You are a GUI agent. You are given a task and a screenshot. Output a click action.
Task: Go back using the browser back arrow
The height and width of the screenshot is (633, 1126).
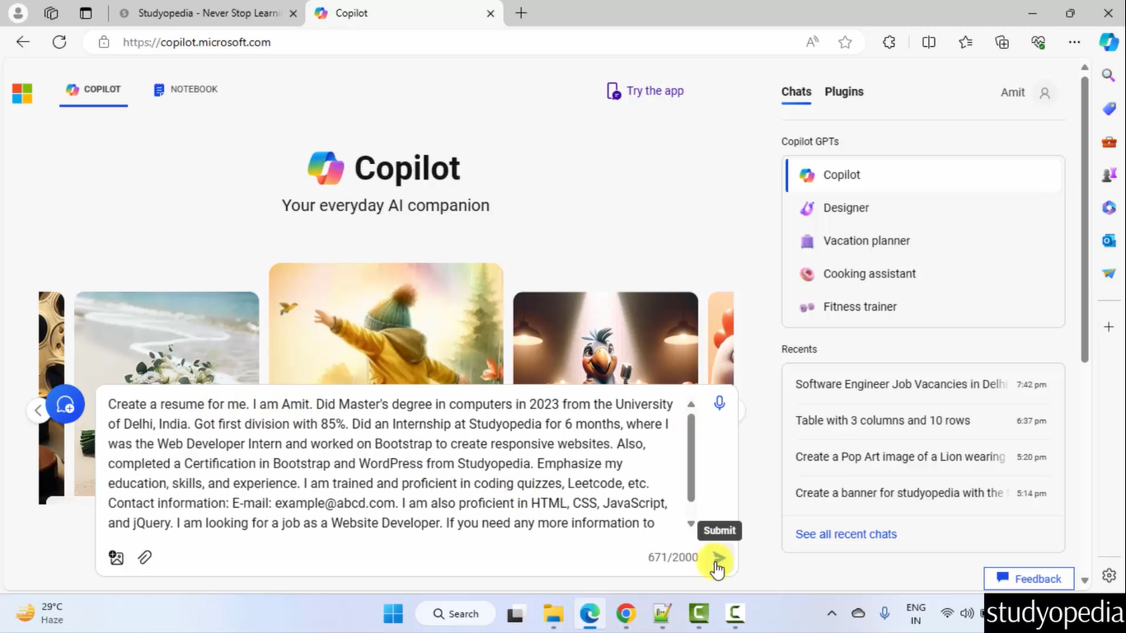23,42
